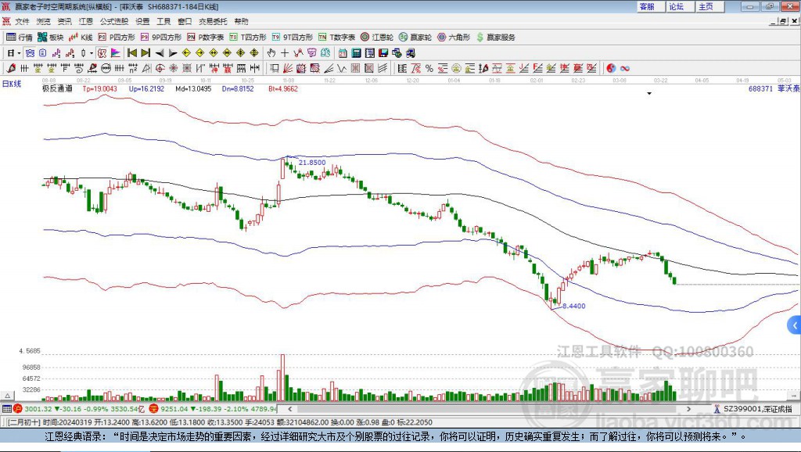Click the red pencil drawing tool icon
The image size is (801, 452).
11,68
